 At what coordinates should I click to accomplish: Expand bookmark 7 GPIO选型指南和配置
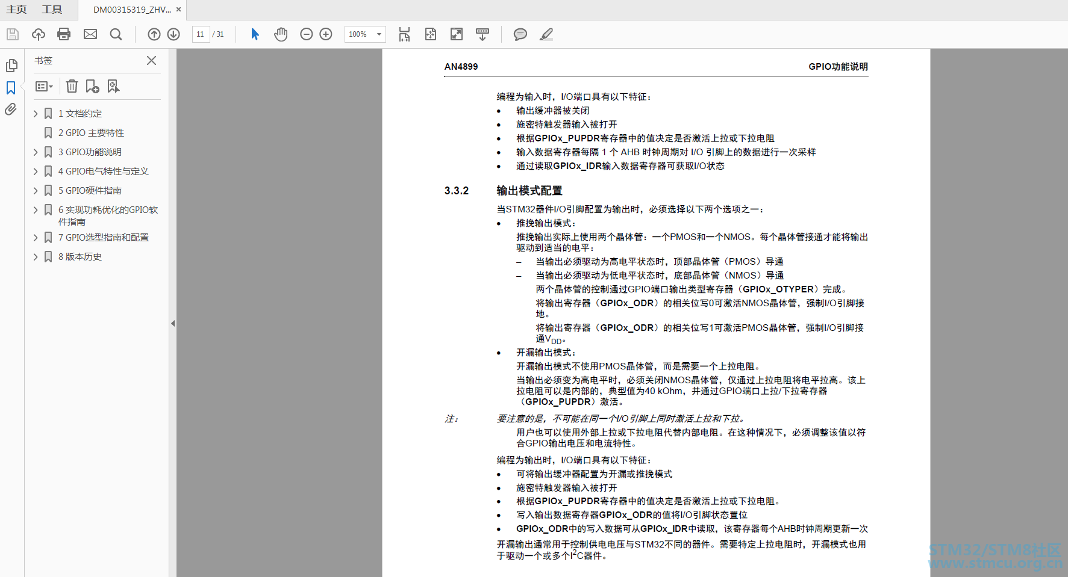(x=36, y=238)
